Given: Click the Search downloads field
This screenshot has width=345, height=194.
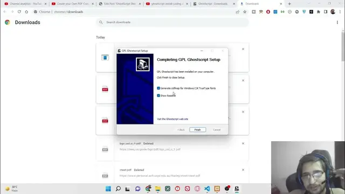Looking at the screenshot, I should pyautogui.click(x=172, y=22).
